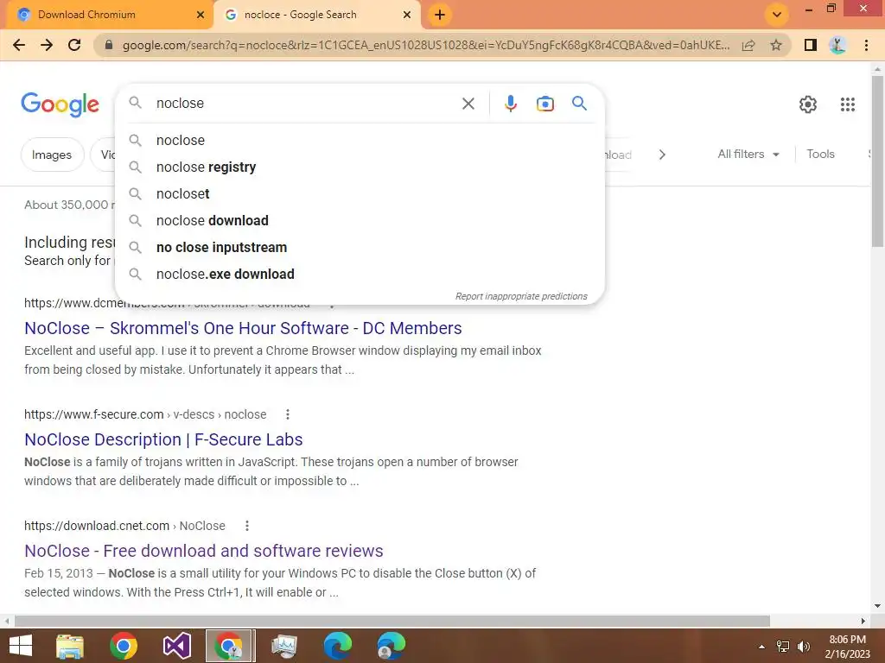Expand the All filters dropdown
Image resolution: width=885 pixels, height=663 pixels.
point(748,154)
